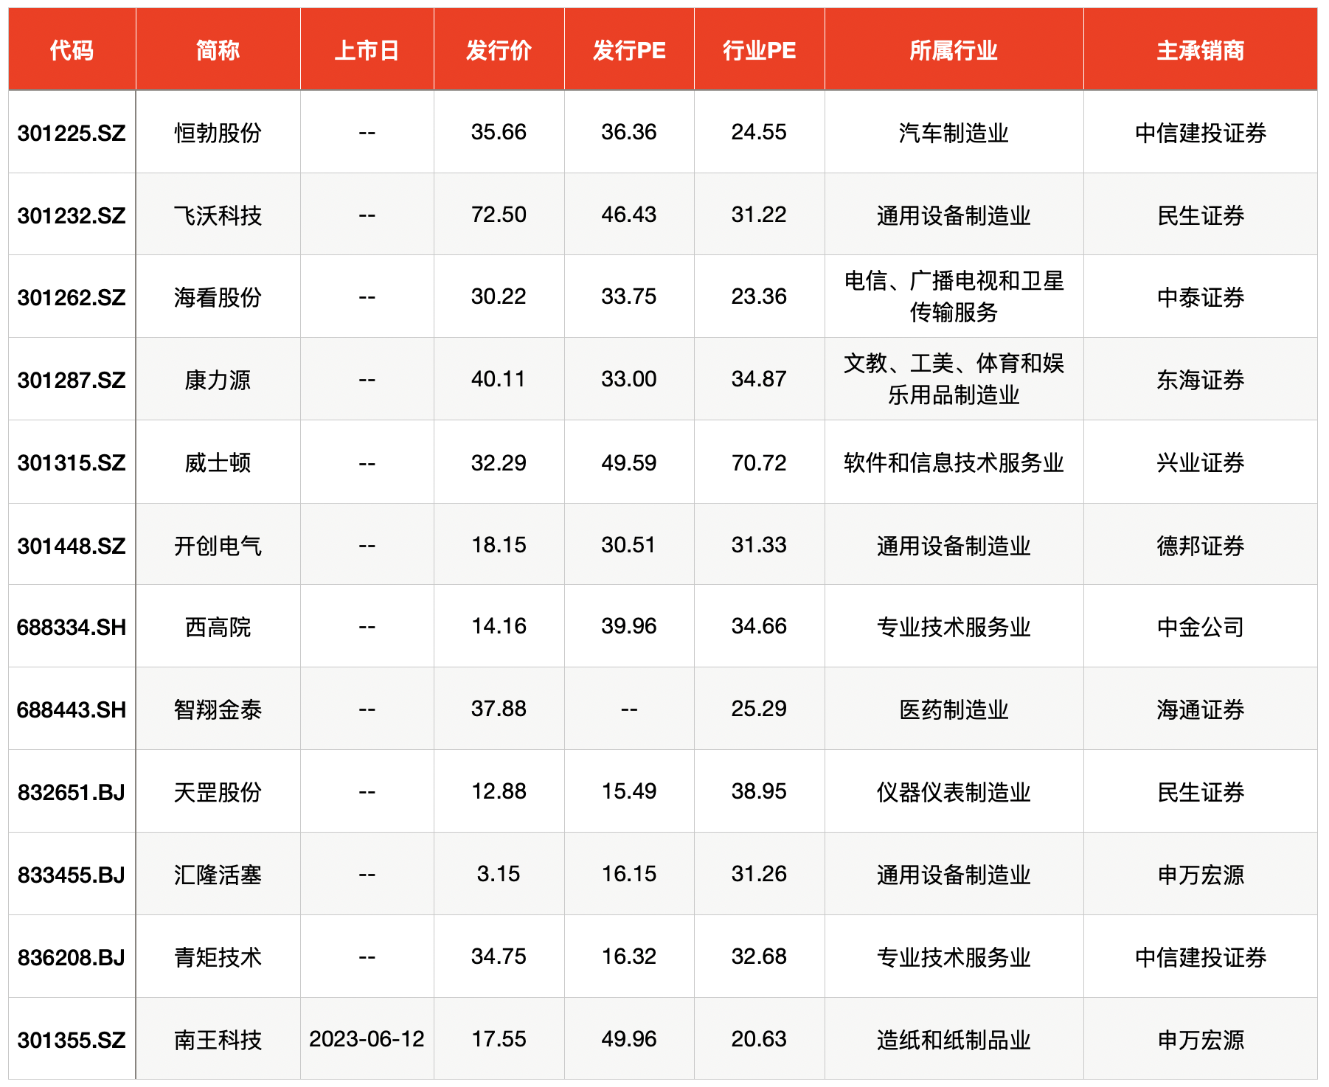Click issue price 30.22
This screenshot has width=1329, height=1087.
[x=499, y=296]
